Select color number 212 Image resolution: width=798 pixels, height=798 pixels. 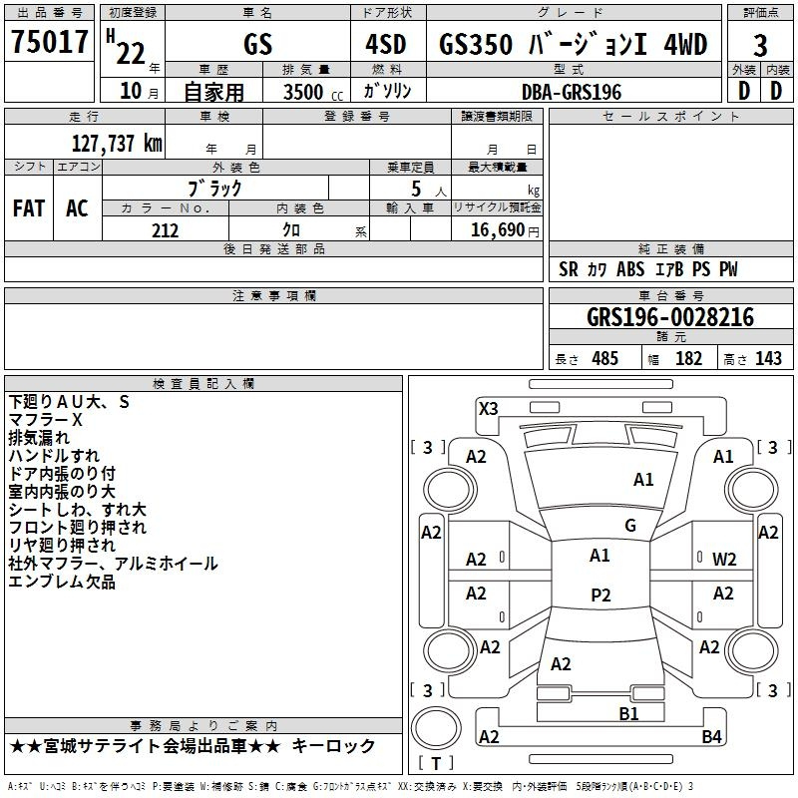[165, 230]
